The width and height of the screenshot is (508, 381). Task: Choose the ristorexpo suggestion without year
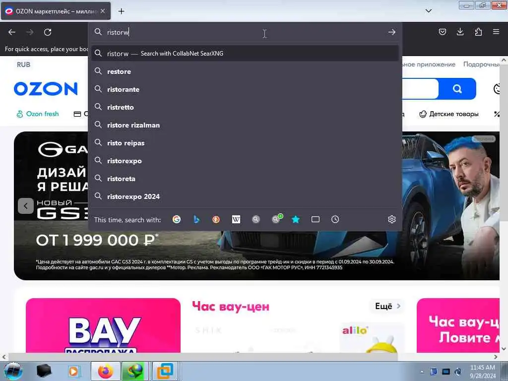pos(245,161)
